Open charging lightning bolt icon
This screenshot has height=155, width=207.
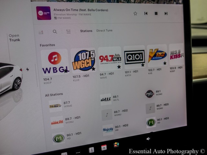[27, 69]
